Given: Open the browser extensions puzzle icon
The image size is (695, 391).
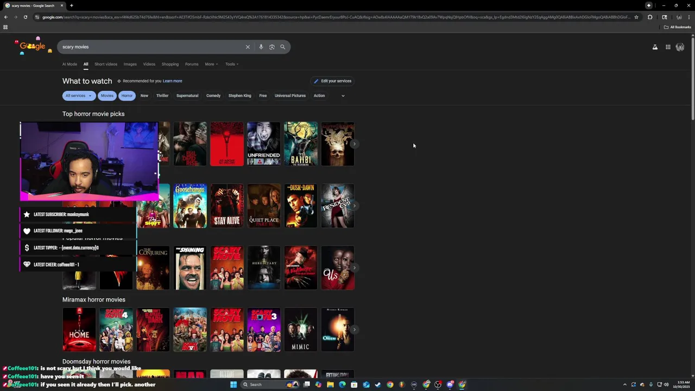Looking at the screenshot, I should (650, 17).
